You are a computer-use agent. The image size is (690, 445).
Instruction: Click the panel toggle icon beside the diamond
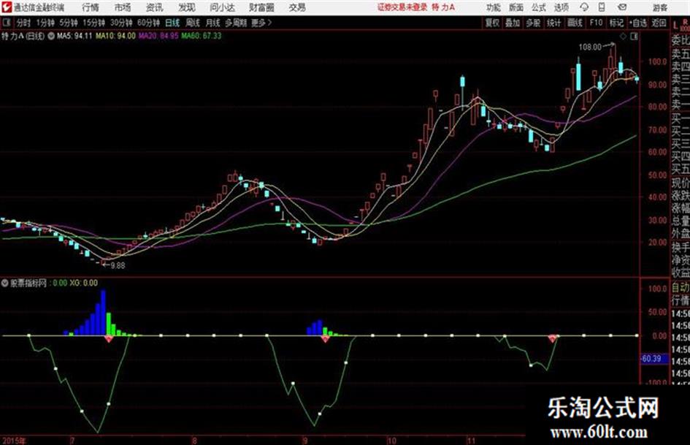click(634, 36)
